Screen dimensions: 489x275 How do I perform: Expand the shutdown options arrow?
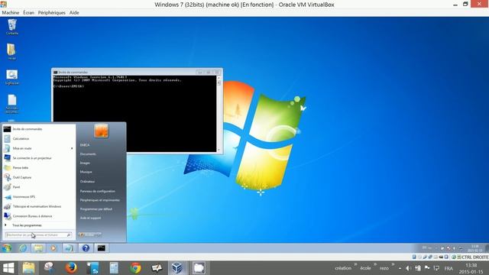click(99, 235)
